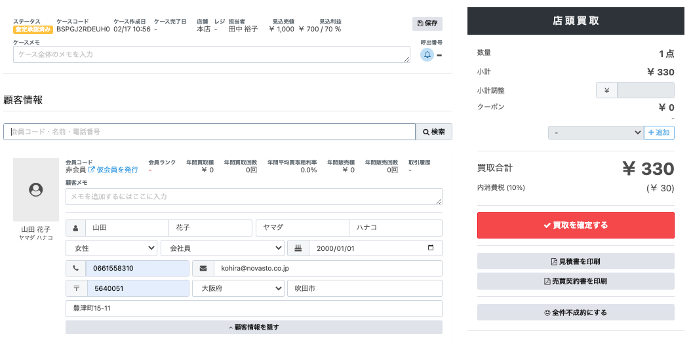Issue temporary membership via 仮会員を発行 link
The image size is (691, 344).
point(113,170)
